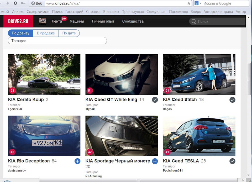Select the В продаже tab
The image size is (252, 182).
46,33
